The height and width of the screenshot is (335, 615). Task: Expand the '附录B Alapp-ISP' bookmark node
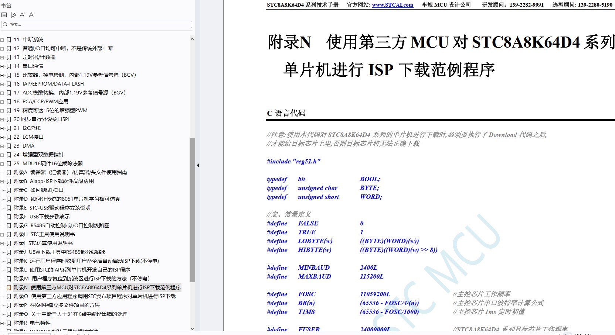[2, 181]
